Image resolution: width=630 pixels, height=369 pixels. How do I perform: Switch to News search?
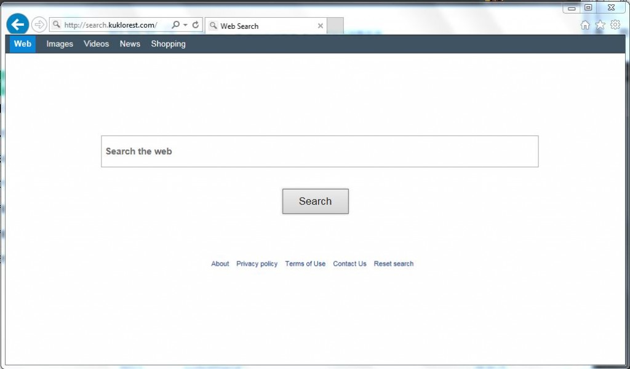130,44
